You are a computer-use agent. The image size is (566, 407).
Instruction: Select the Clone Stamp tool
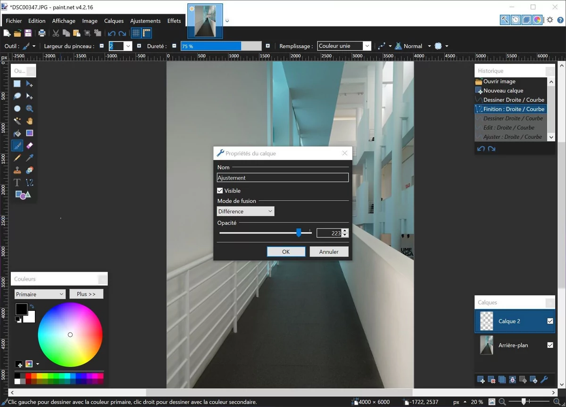pyautogui.click(x=17, y=170)
